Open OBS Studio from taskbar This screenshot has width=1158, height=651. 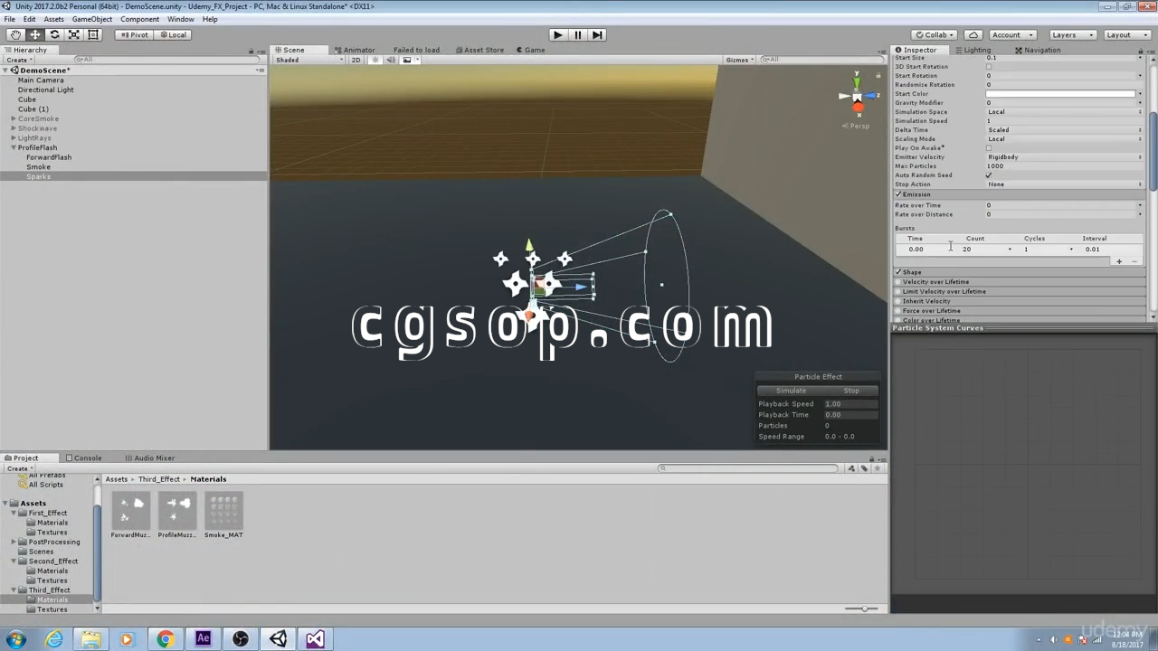[240, 639]
